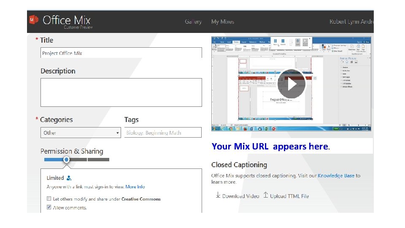Click inside the Description text box

pos(121,92)
